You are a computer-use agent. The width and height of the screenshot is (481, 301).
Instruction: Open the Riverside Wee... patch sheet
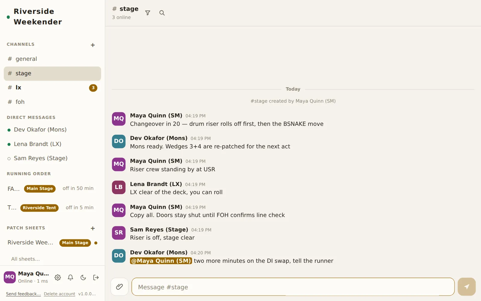coord(30,243)
